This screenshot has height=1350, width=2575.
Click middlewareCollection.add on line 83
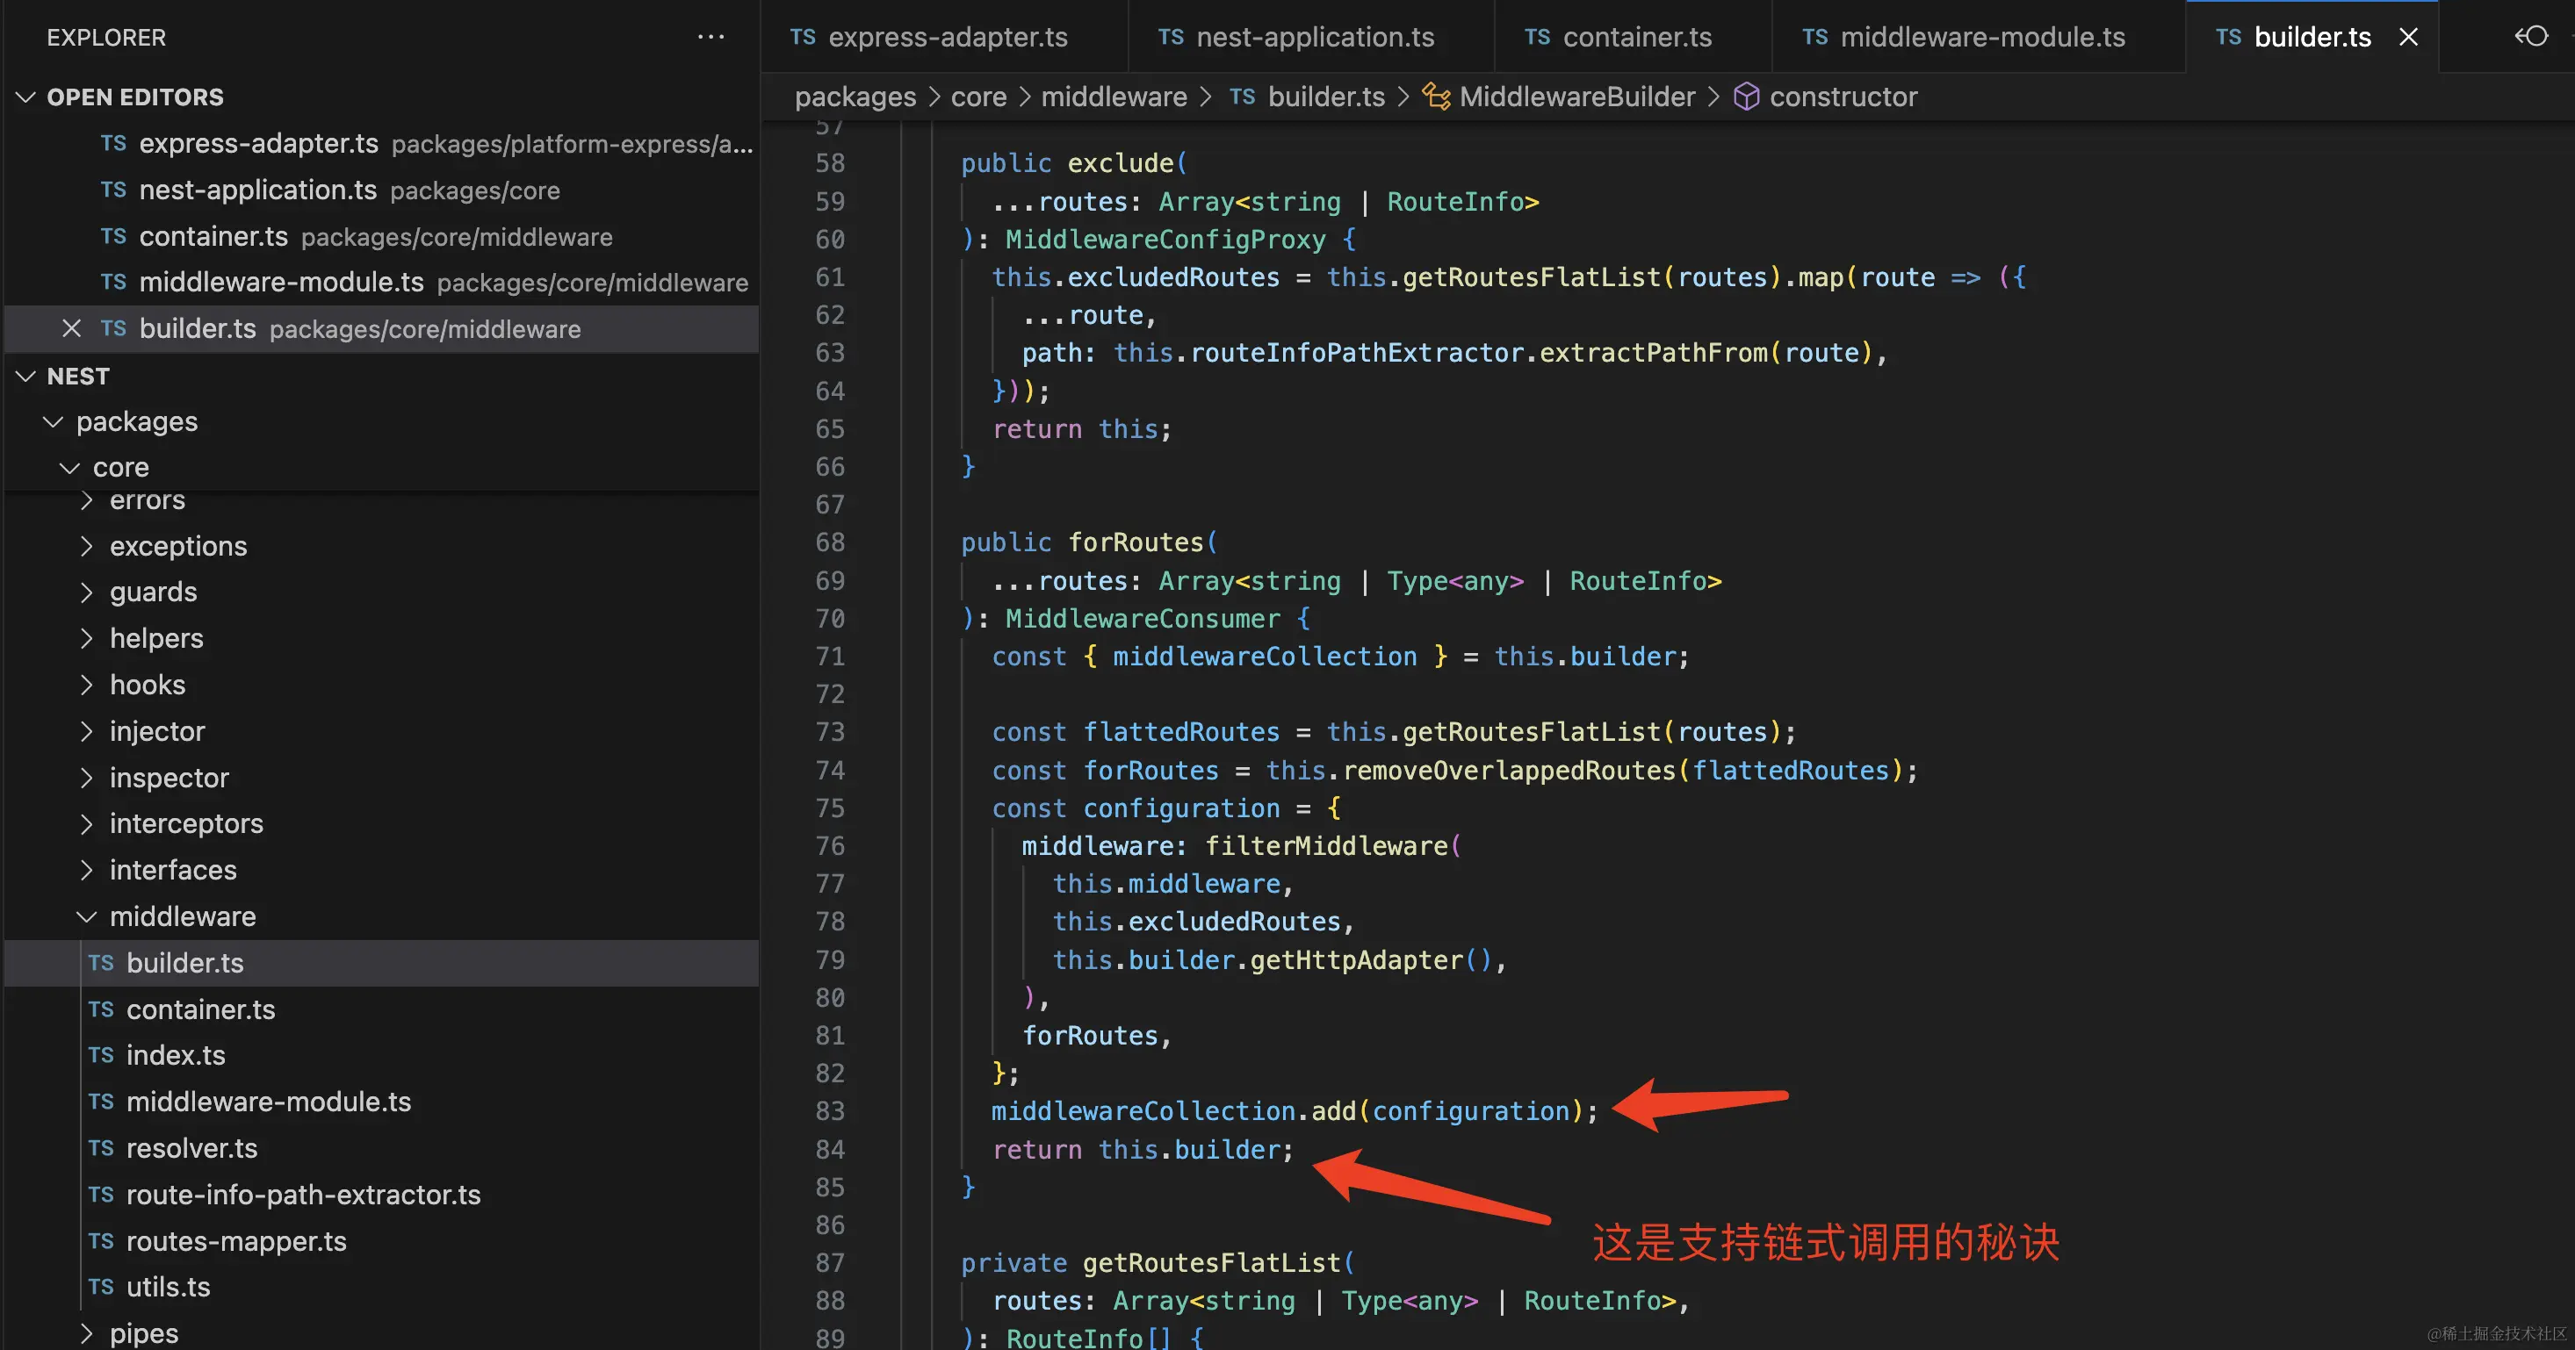point(1173,1111)
